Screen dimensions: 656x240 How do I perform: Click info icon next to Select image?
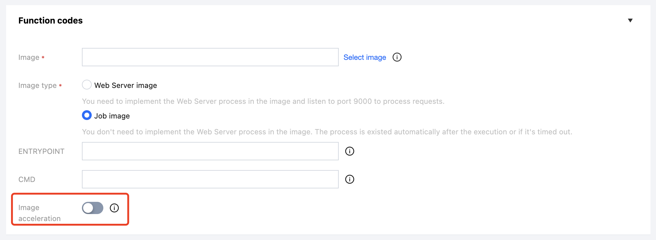coord(397,57)
